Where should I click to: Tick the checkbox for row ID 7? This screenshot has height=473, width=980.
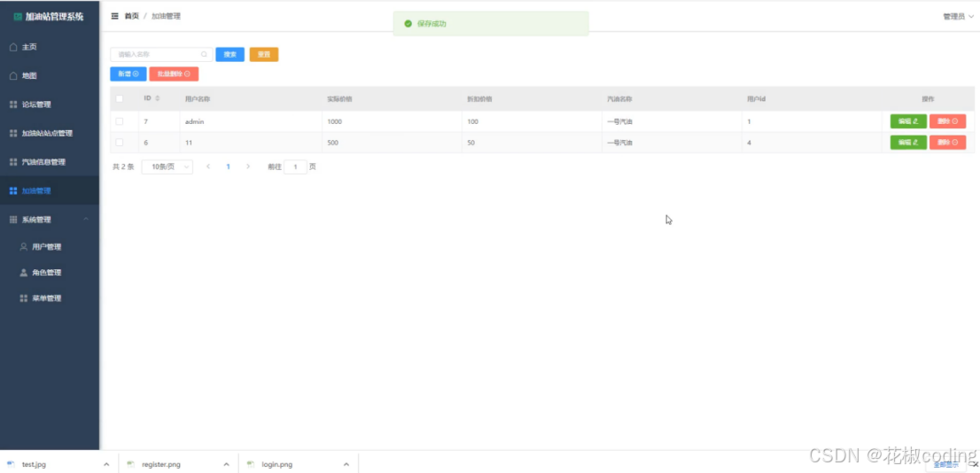tap(120, 121)
